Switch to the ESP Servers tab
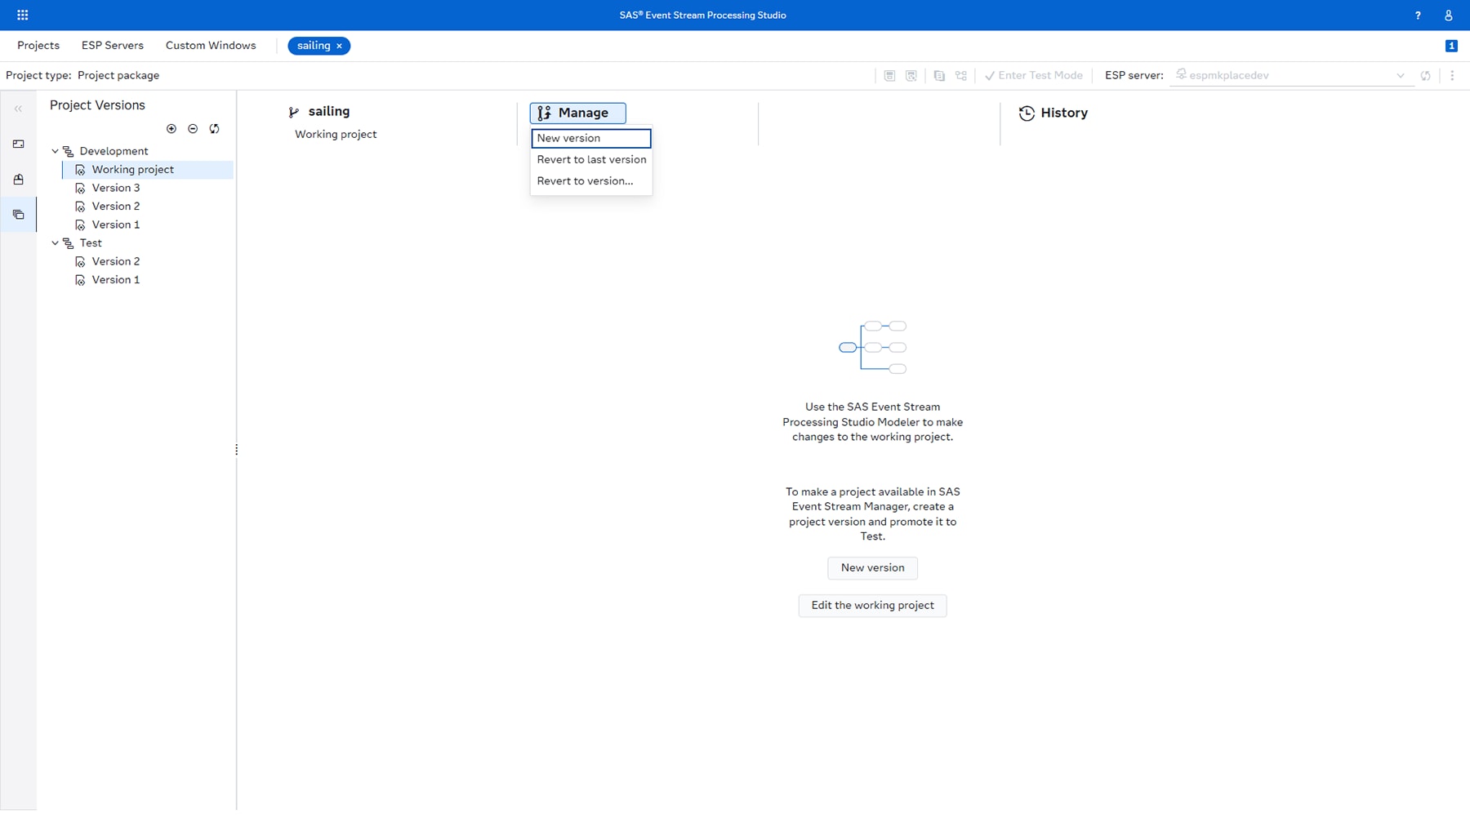1470x827 pixels. click(x=112, y=46)
